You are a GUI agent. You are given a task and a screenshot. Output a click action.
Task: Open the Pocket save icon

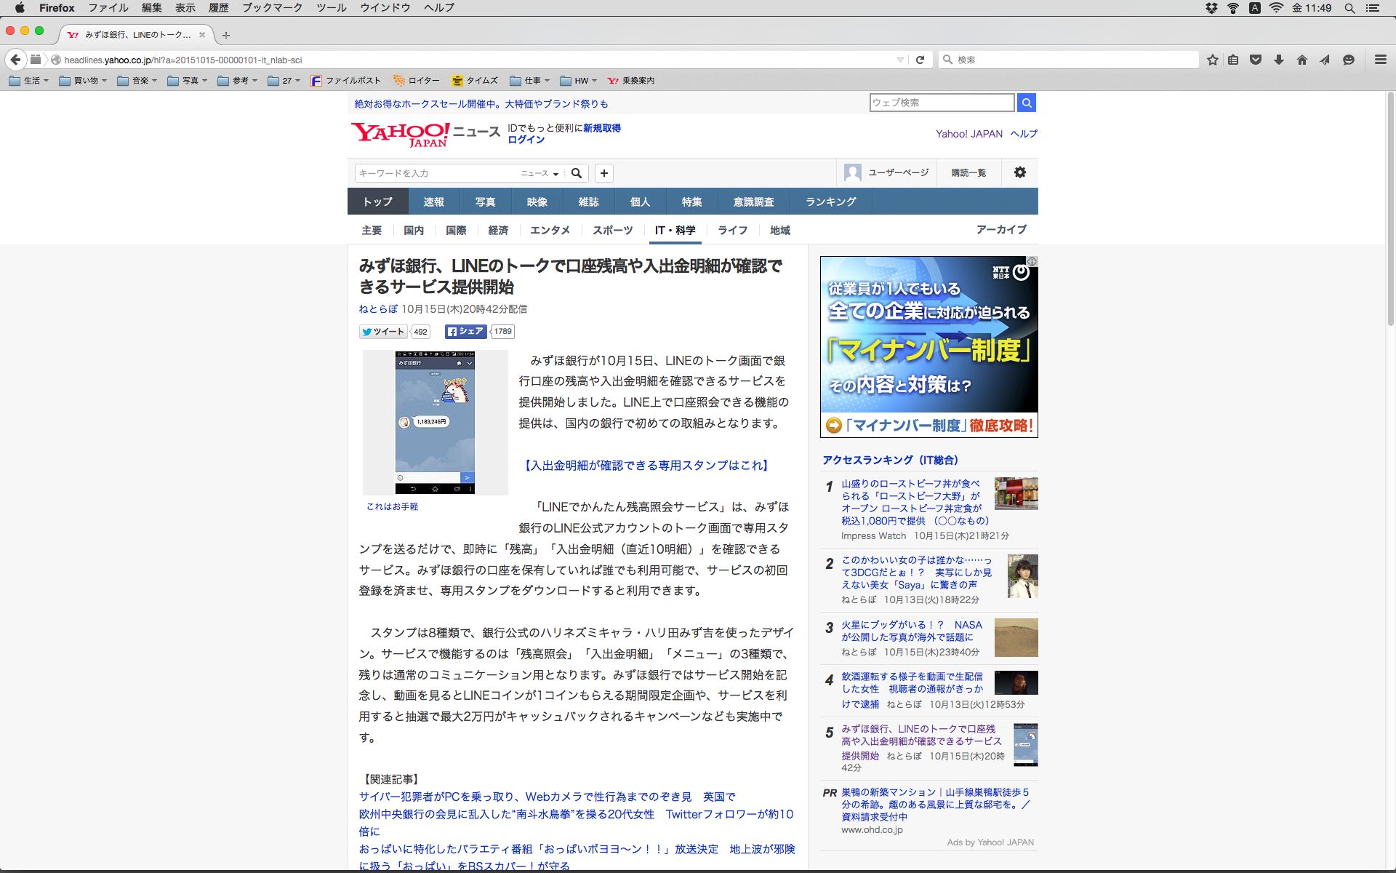1256,60
